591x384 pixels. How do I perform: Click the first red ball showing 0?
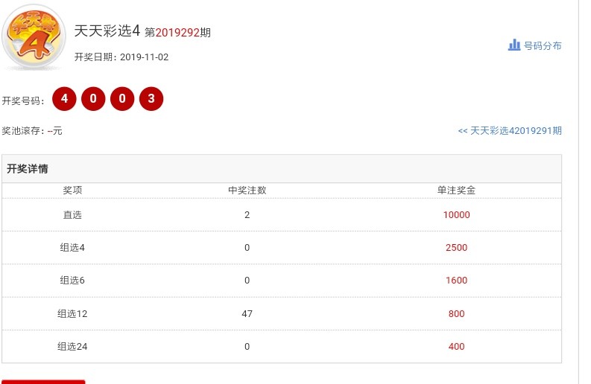(93, 99)
